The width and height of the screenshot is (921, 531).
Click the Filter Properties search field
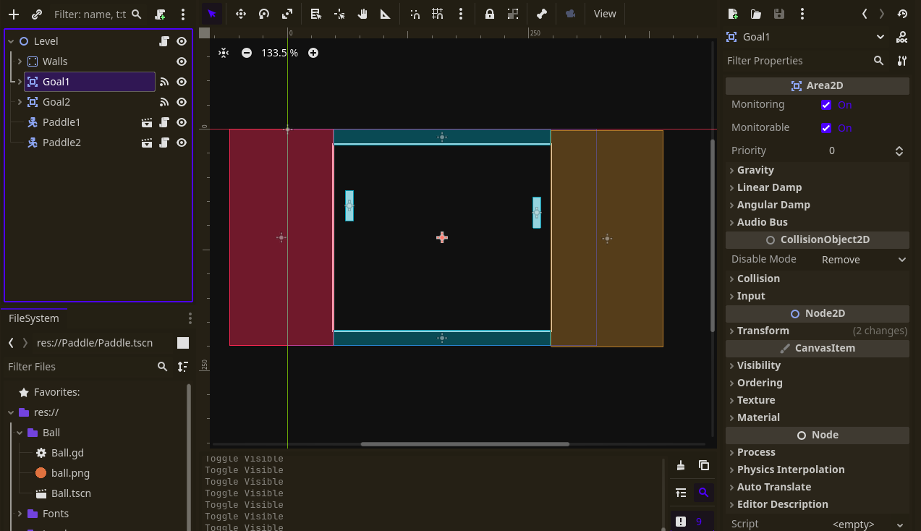789,61
